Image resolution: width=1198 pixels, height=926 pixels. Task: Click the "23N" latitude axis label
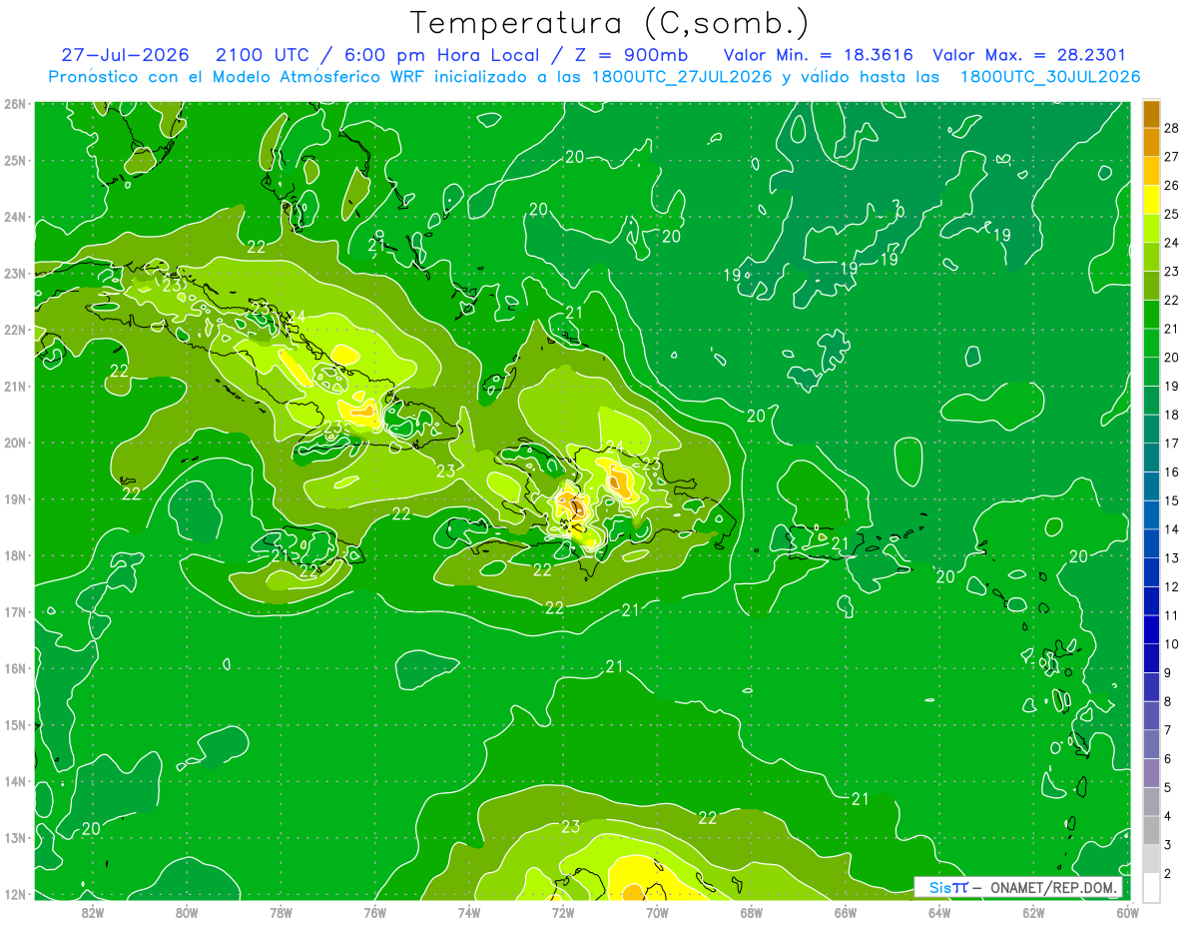[x=15, y=273]
